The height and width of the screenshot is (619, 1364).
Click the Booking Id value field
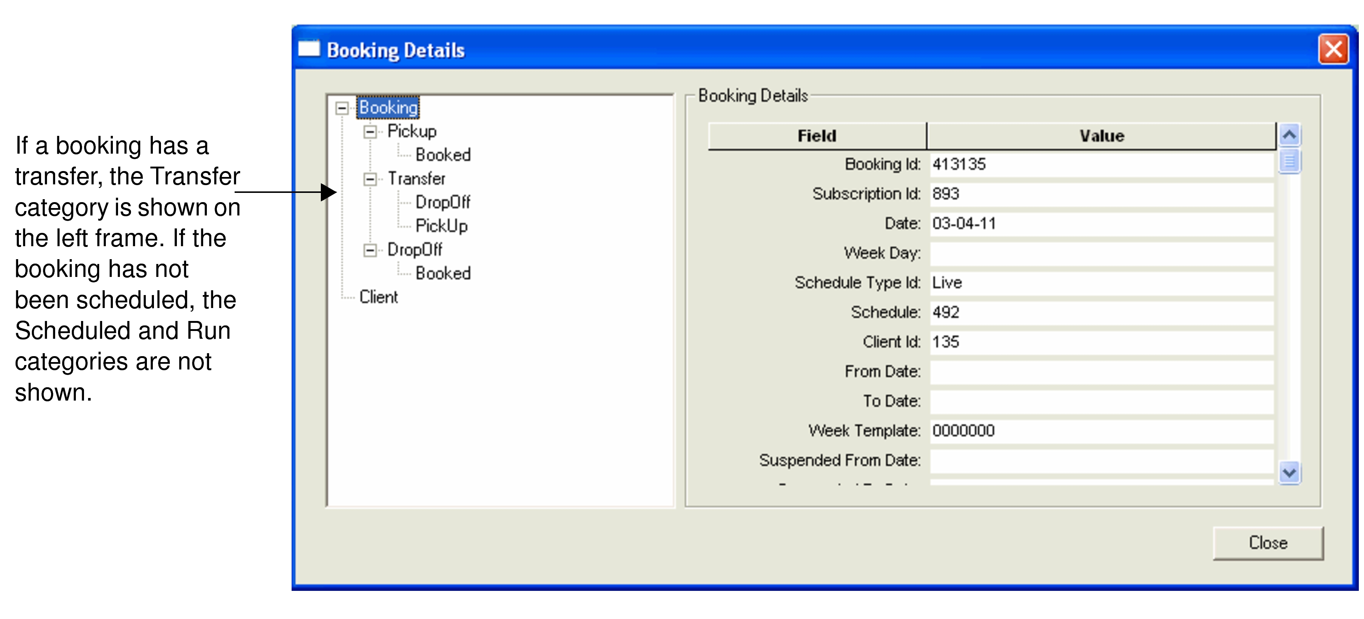pos(1101,164)
